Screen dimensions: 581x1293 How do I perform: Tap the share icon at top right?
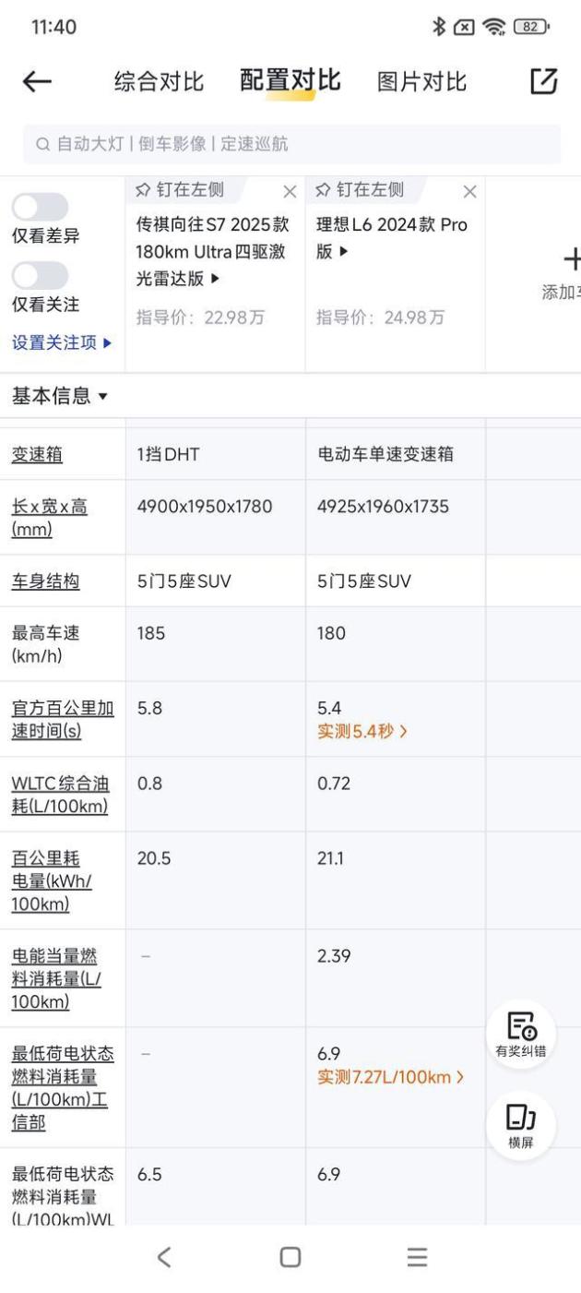click(x=544, y=81)
